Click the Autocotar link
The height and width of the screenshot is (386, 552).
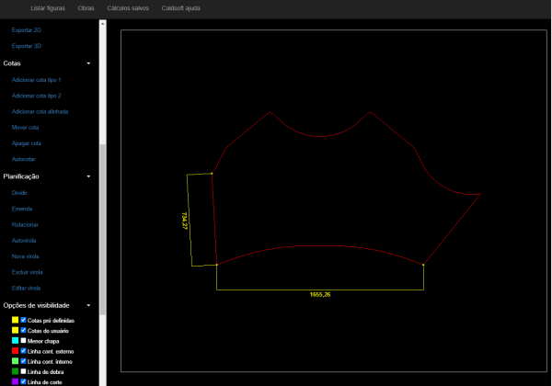point(24,159)
